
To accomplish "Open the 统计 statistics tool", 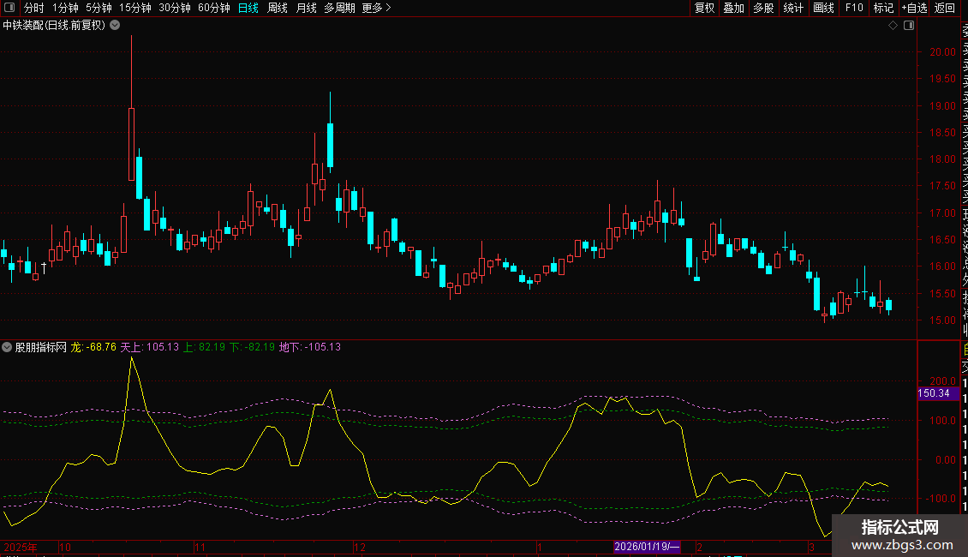I will pos(793,8).
